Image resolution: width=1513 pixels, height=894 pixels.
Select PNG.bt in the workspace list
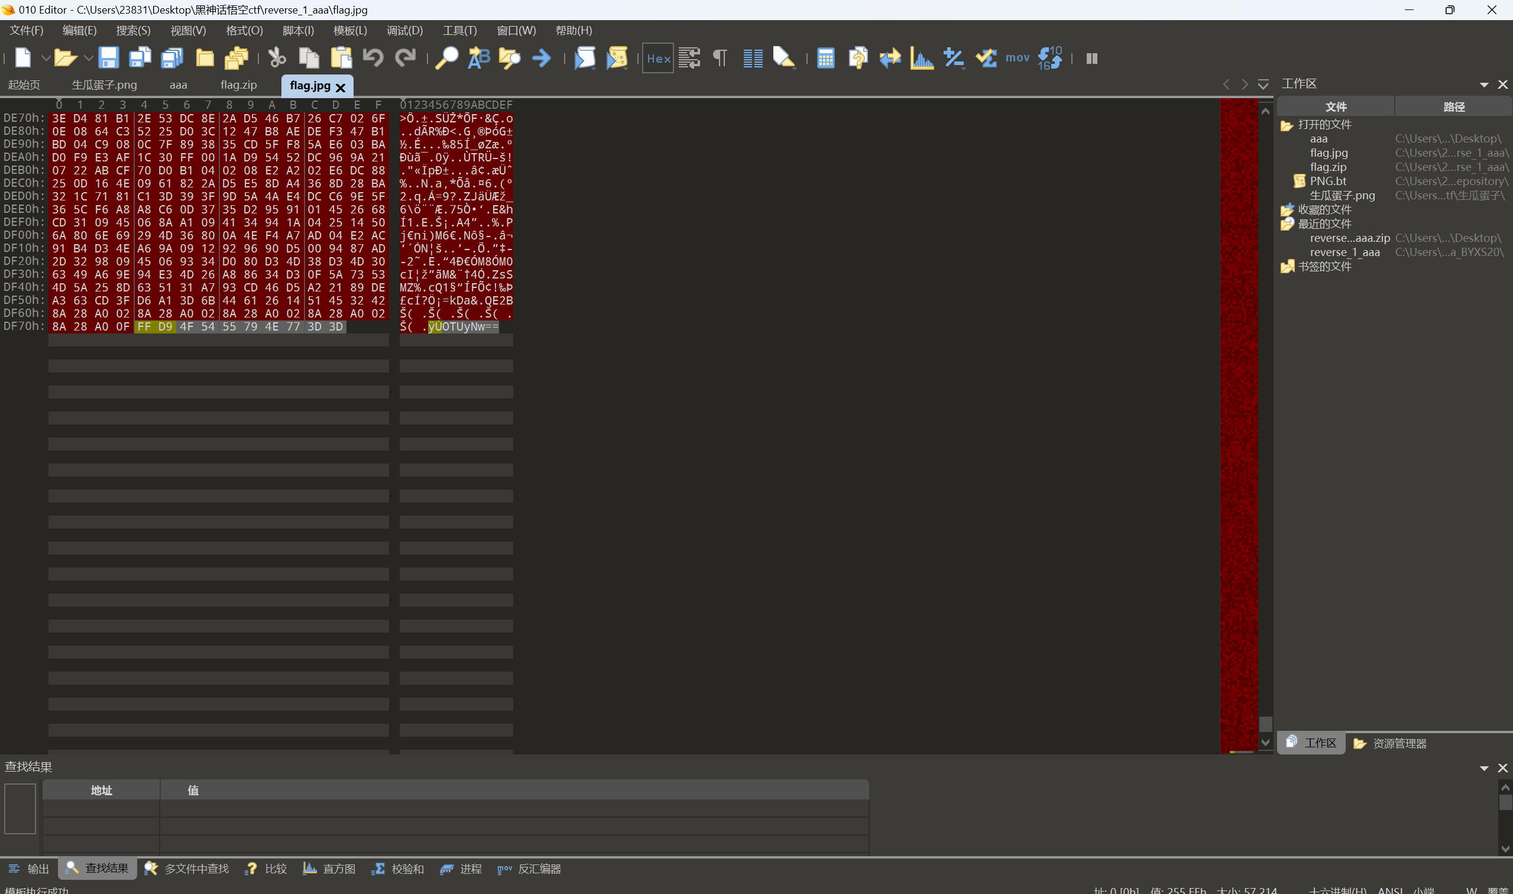pyautogui.click(x=1327, y=181)
